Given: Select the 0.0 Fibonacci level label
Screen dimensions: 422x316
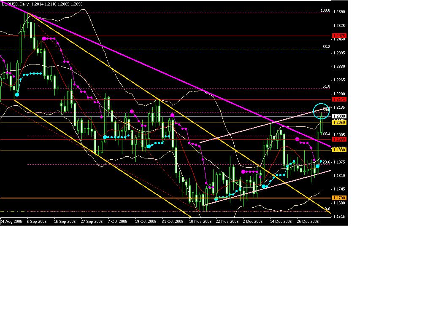Looking at the screenshot, I should tap(327, 209).
